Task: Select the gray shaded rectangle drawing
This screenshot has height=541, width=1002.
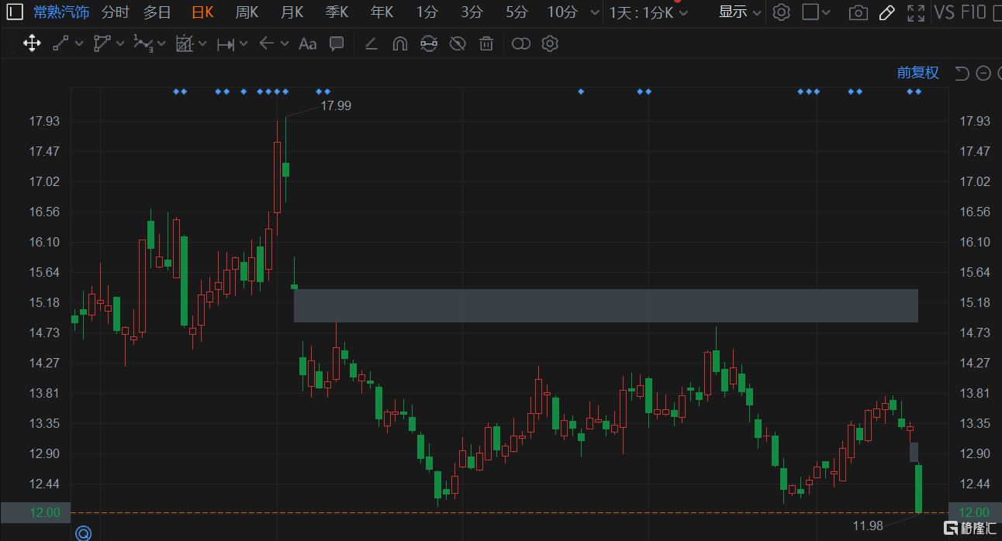Action: point(606,305)
